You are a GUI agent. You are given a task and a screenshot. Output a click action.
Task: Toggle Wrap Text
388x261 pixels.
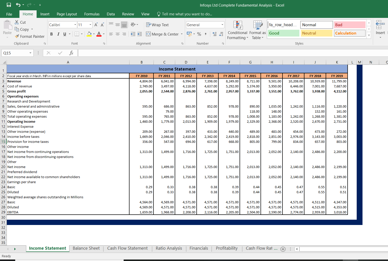pos(157,25)
